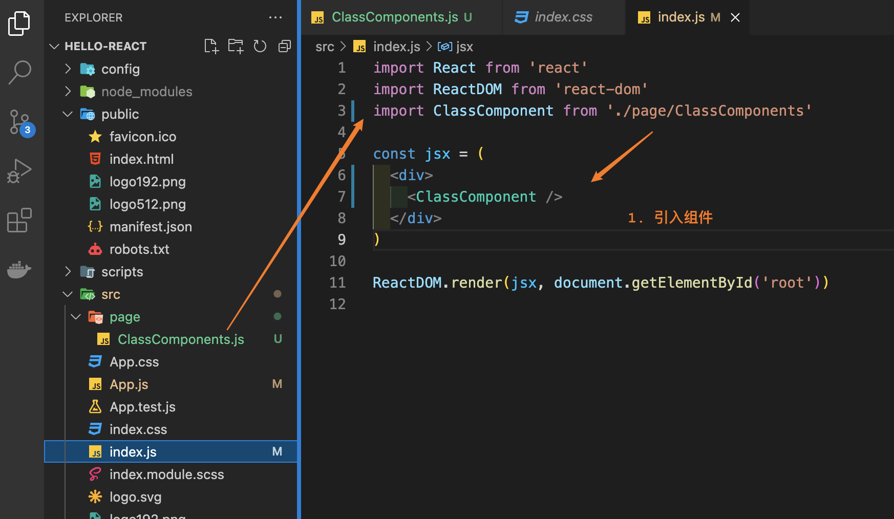Collapse the HELLO-REACT root section

(105, 46)
